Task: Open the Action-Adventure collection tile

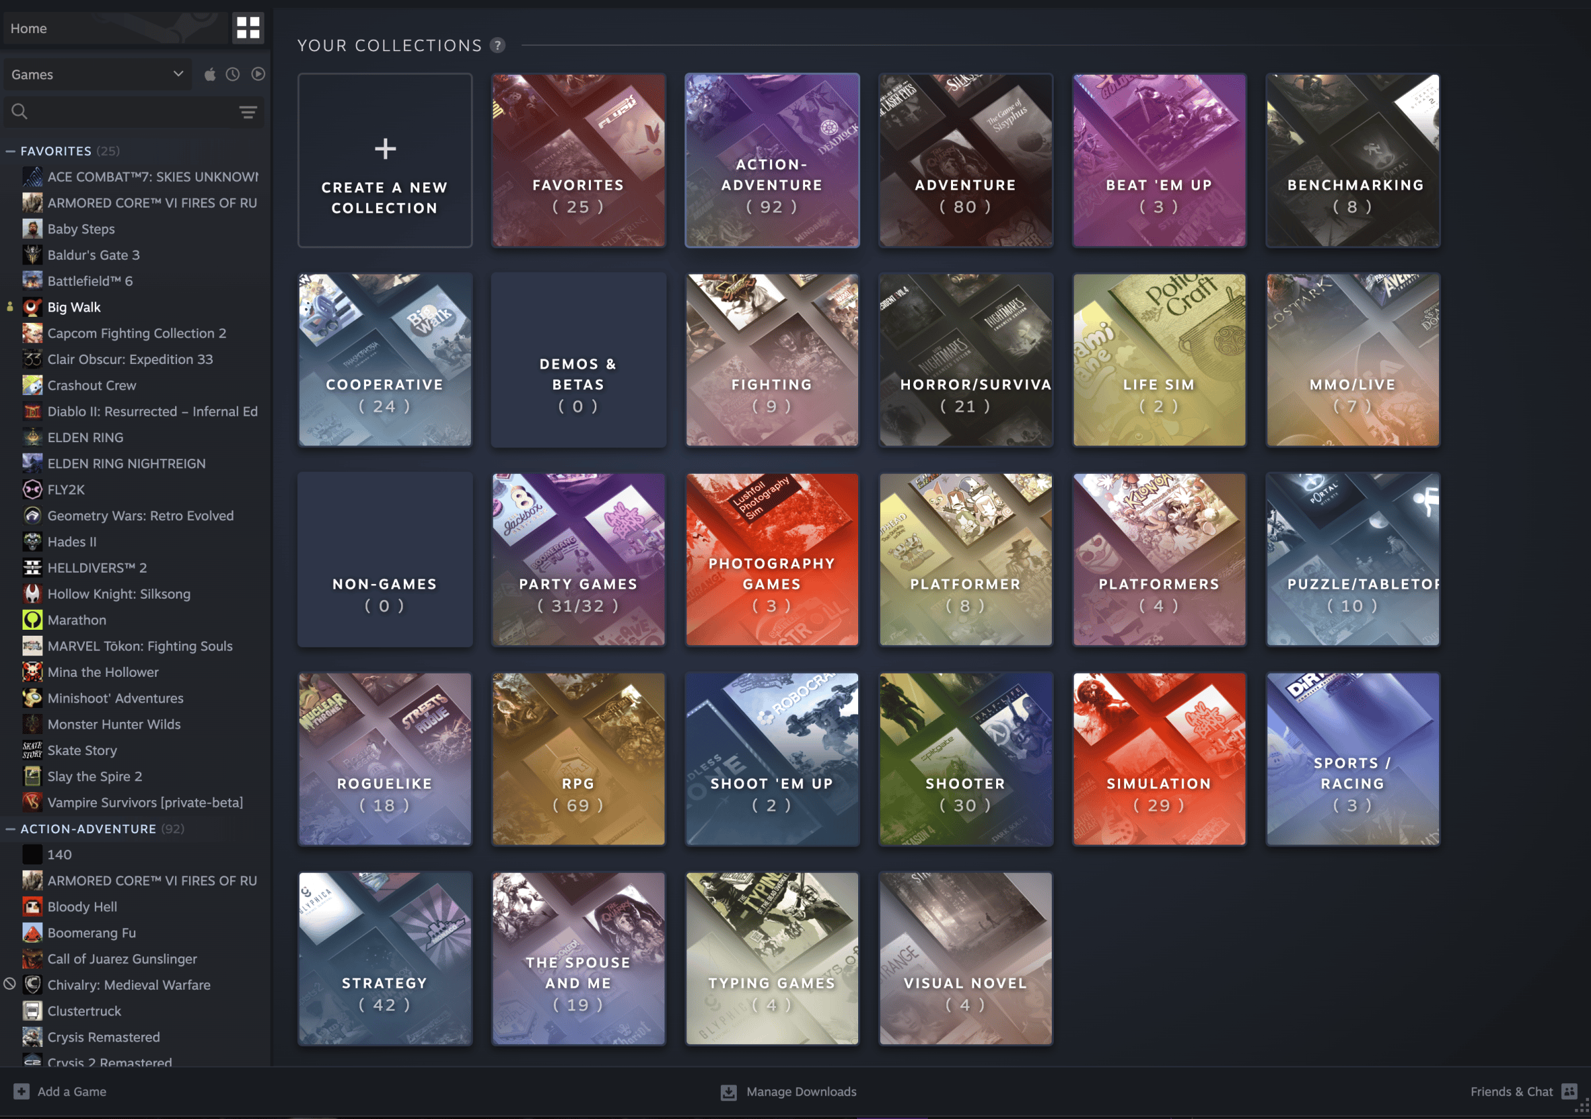Action: pos(772,160)
